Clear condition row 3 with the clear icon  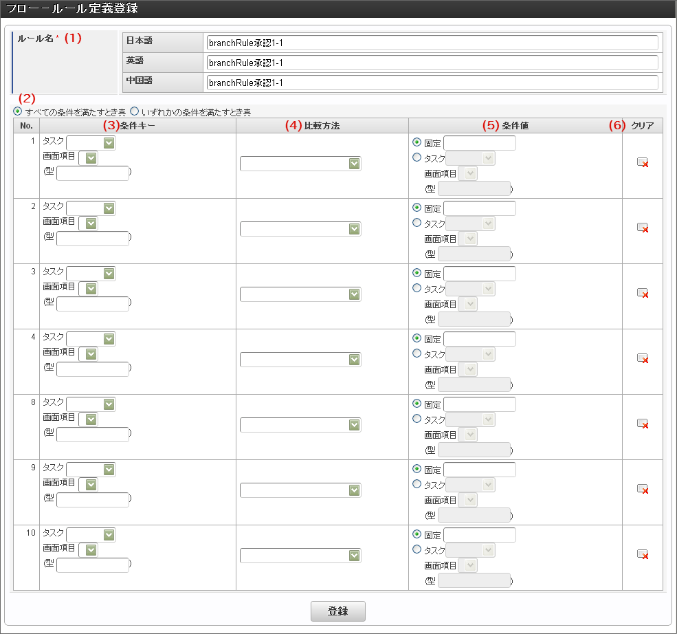643,293
